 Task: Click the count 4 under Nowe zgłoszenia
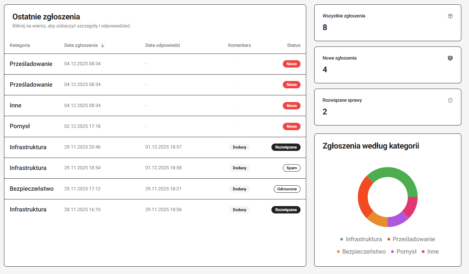(x=325, y=70)
